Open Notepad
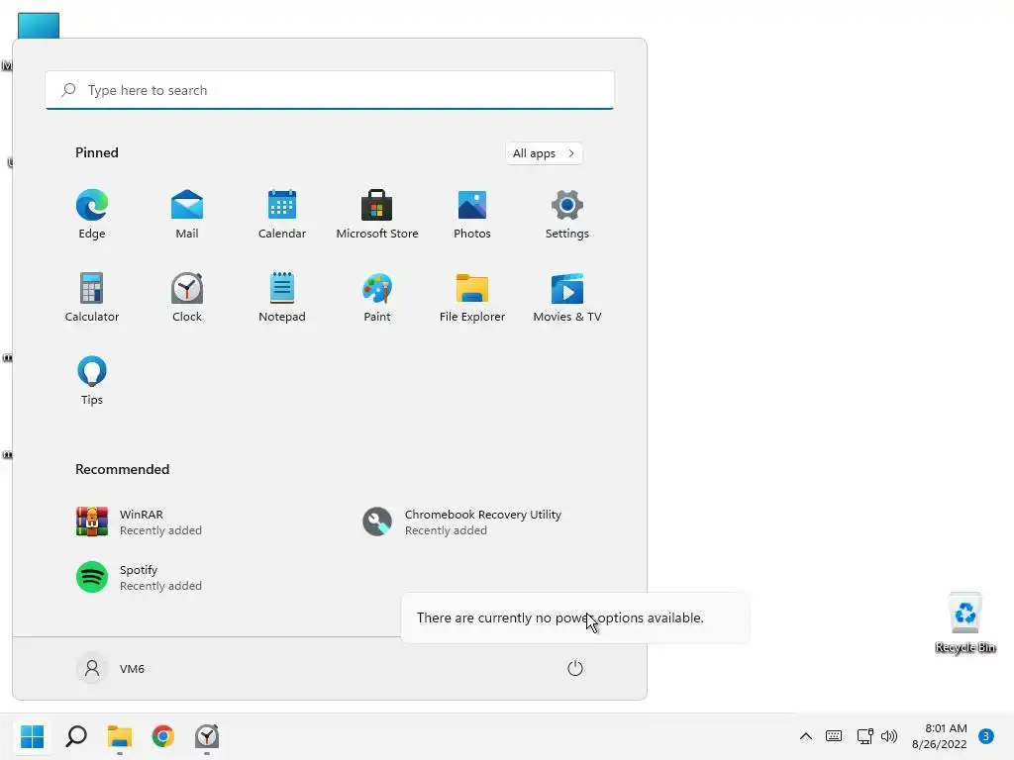1014x760 pixels. tap(282, 297)
